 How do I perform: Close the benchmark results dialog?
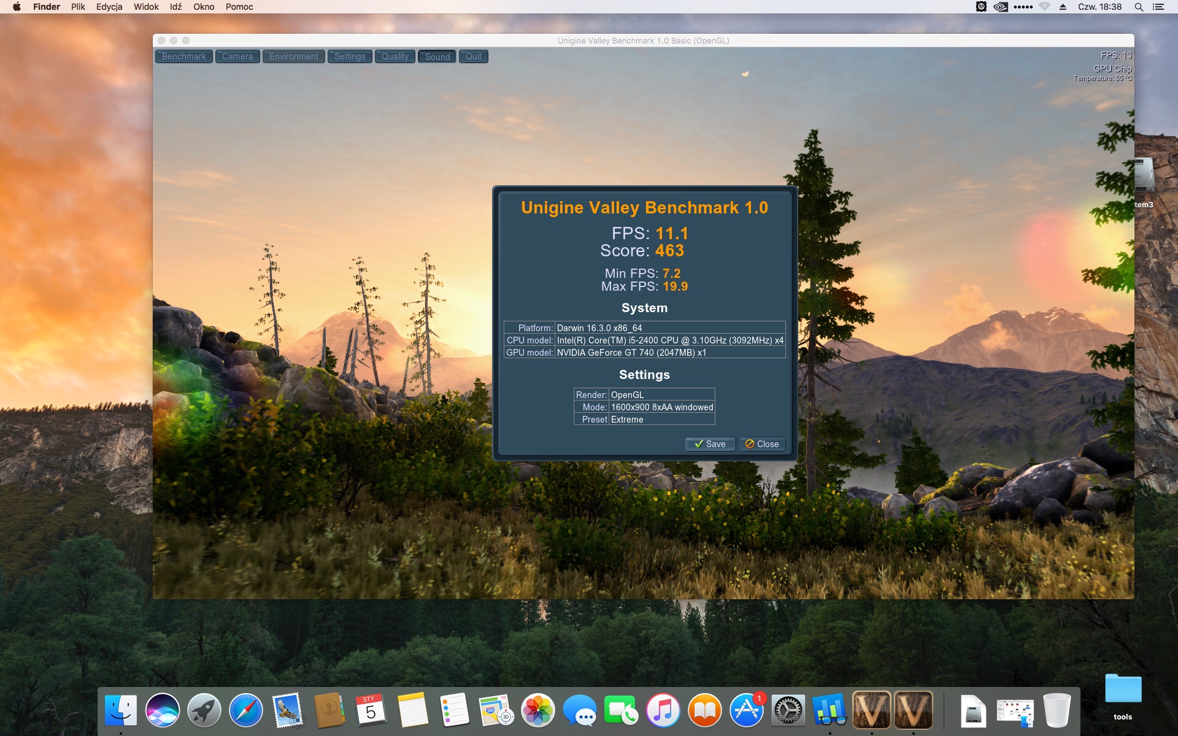[x=762, y=444]
